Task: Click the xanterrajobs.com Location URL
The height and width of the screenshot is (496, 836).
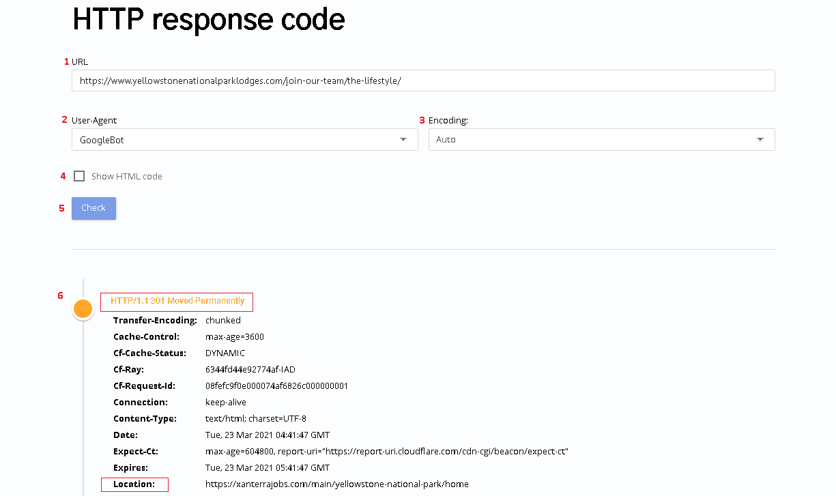Action: pos(336,484)
